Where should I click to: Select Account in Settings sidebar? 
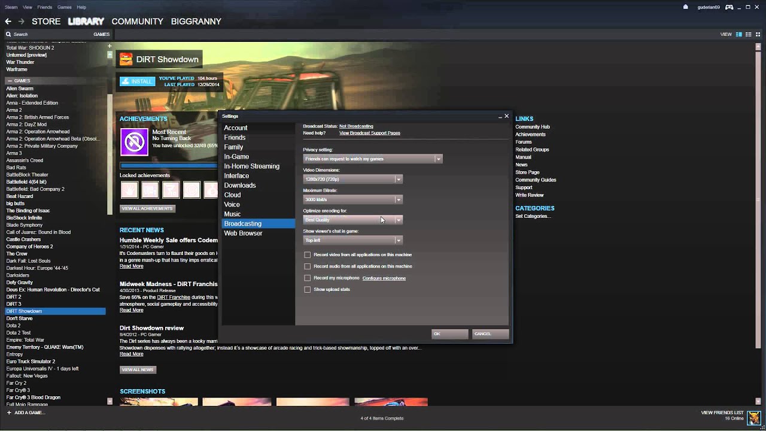click(x=258, y=128)
